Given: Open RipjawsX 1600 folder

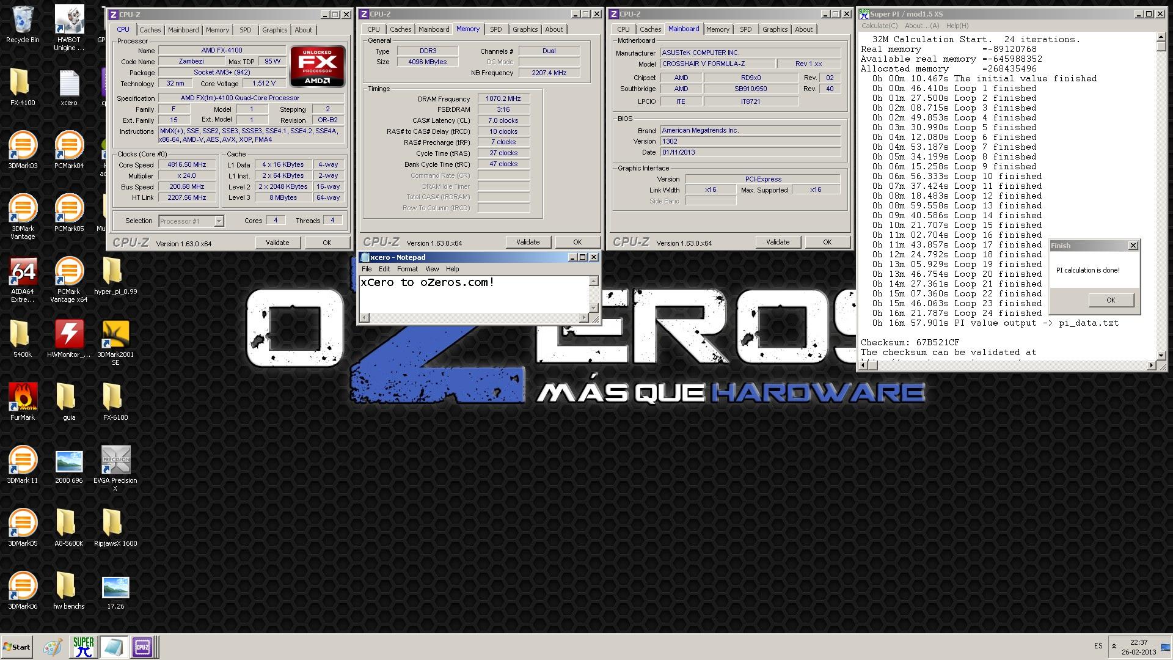Looking at the screenshot, I should click(x=115, y=528).
